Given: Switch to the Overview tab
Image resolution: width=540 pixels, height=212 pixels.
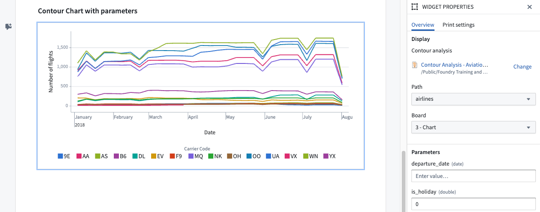Looking at the screenshot, I should point(423,25).
